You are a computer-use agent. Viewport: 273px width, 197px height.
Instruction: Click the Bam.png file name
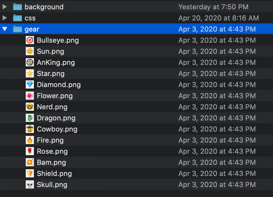pyautogui.click(x=51, y=163)
